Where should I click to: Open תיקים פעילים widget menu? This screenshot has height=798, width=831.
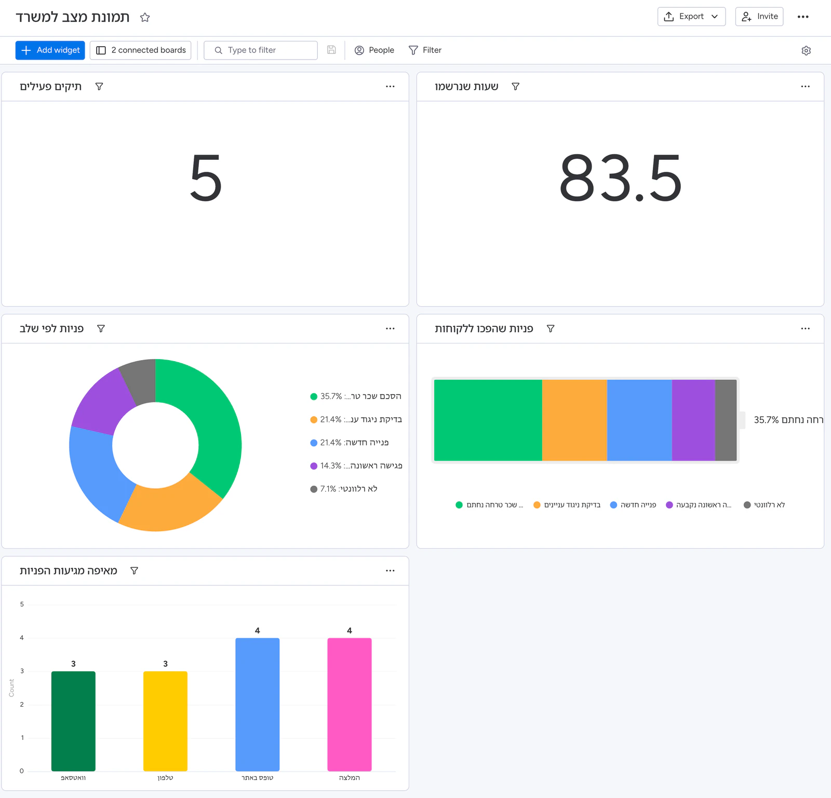point(390,87)
